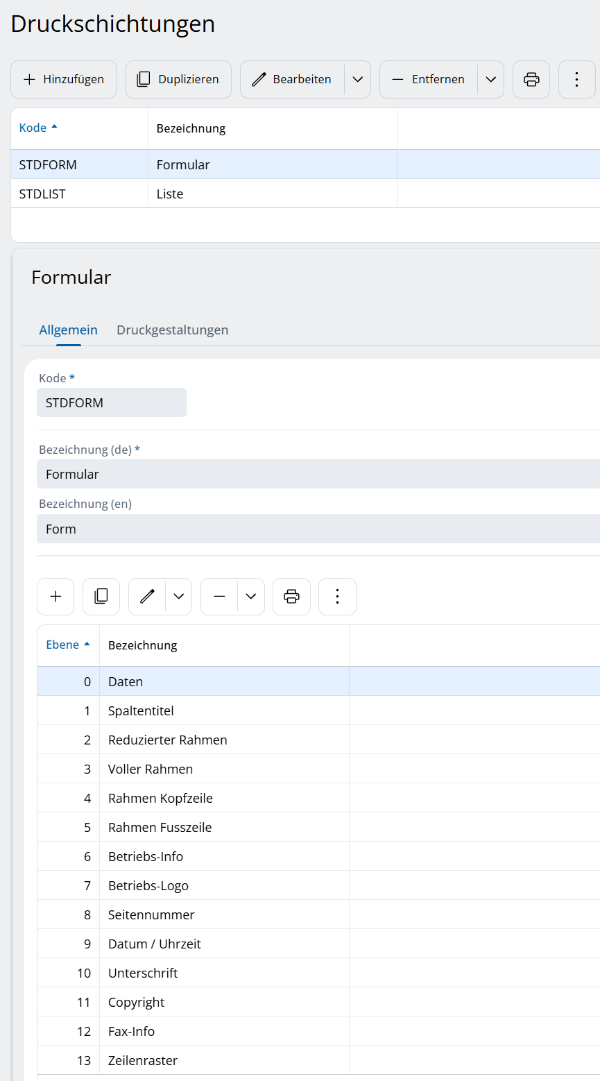
Task: Click the print icon in top toolbar
Action: click(x=531, y=79)
